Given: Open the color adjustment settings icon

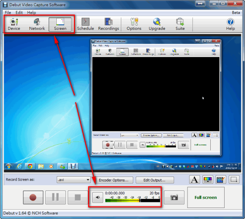Looking at the screenshot, I should tap(208, 179).
